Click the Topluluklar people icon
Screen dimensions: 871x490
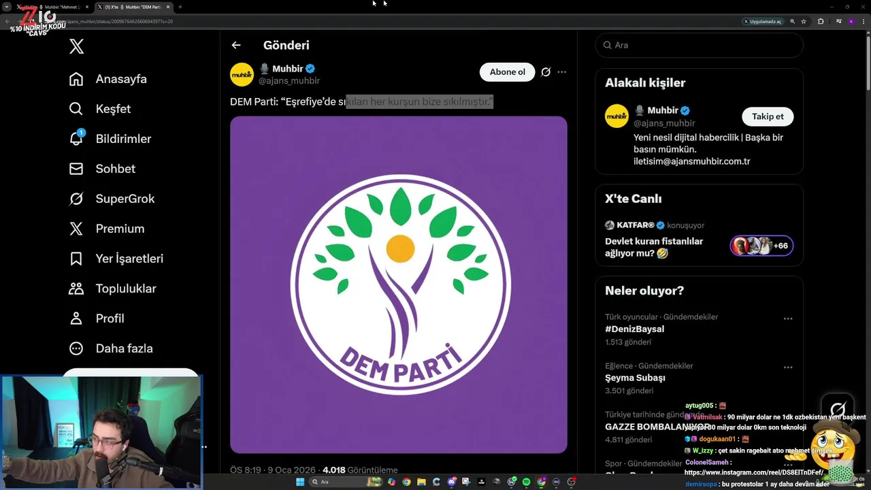coord(76,289)
